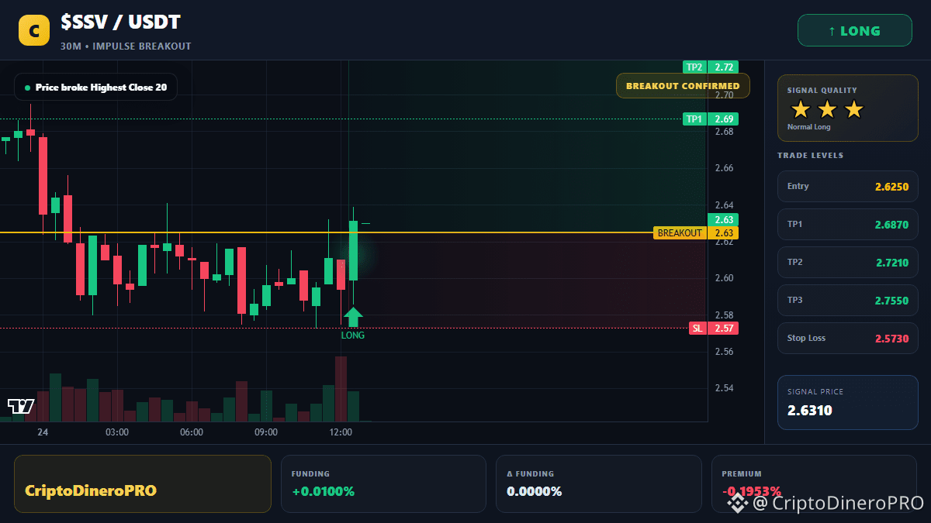Click the TP2 2.7210 trade level row
Image resolution: width=931 pixels, height=523 pixels.
coord(847,262)
